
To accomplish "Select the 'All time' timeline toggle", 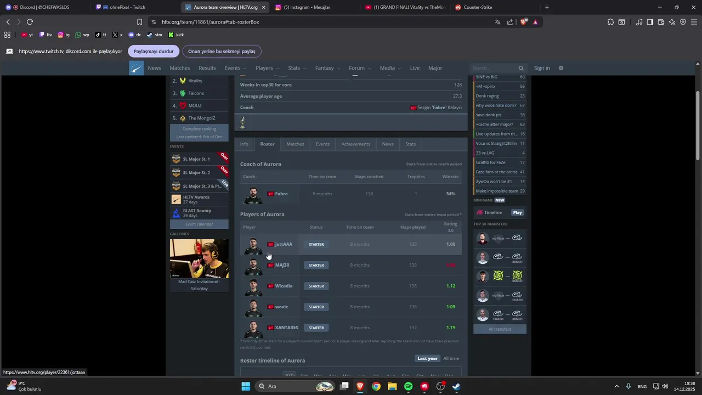I will (x=451, y=358).
